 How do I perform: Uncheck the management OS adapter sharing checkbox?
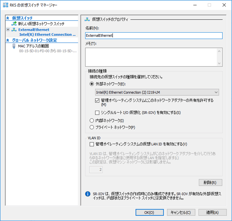click(97, 101)
